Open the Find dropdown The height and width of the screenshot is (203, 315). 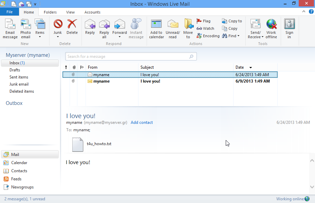click(230, 36)
